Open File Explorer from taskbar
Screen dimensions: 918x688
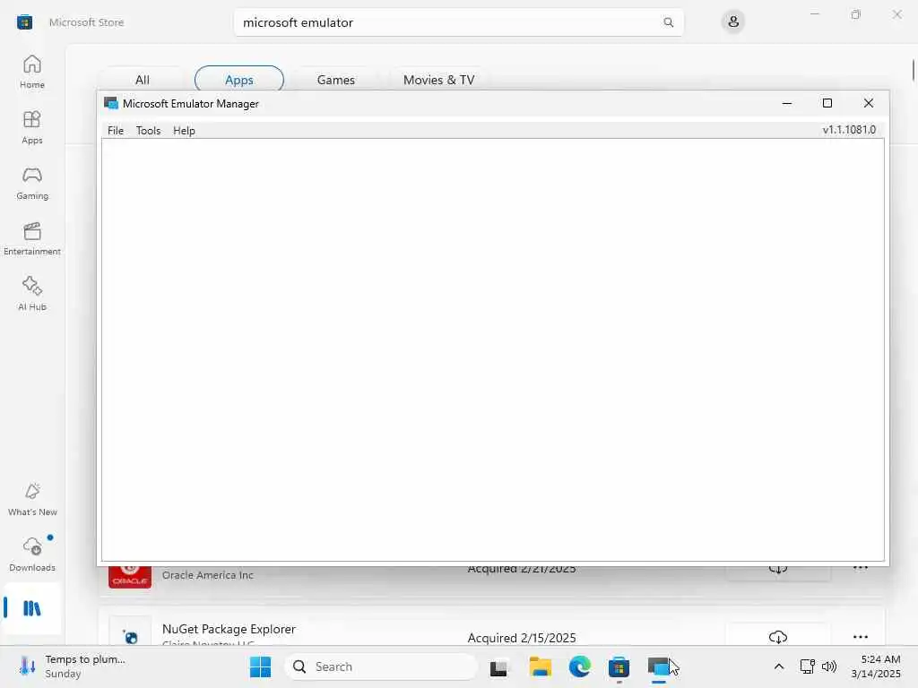[x=540, y=666]
